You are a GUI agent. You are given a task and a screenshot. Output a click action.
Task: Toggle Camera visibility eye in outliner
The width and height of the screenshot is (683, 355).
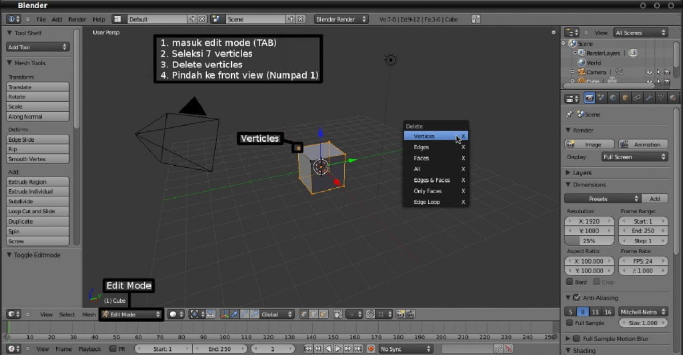coord(649,72)
